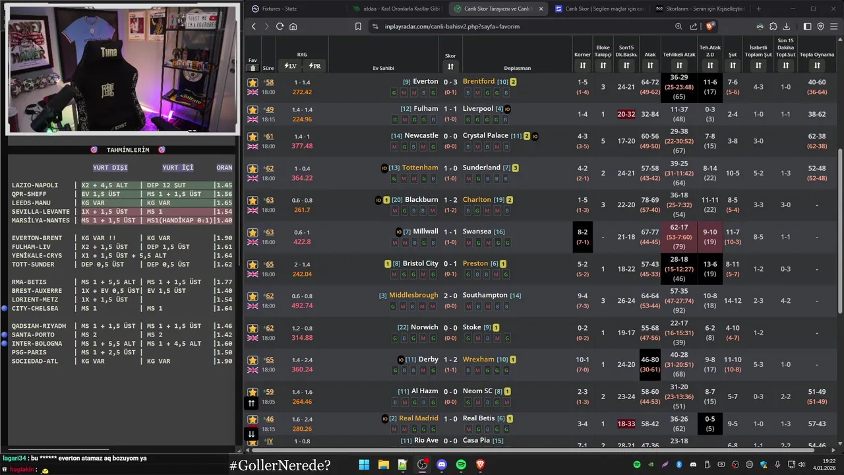Sort table by Şut column
Image resolution: width=844 pixels, height=475 pixels.
[732, 66]
